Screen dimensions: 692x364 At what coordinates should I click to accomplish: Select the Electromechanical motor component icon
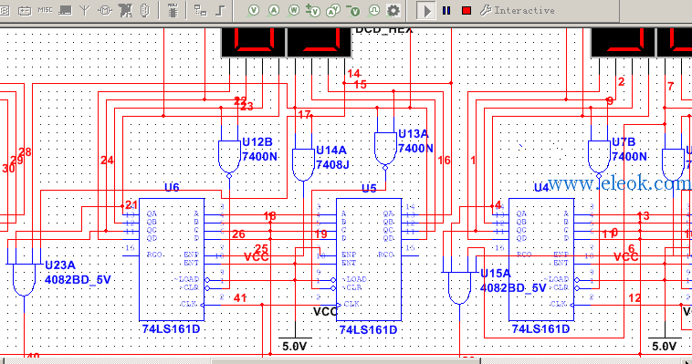105,10
